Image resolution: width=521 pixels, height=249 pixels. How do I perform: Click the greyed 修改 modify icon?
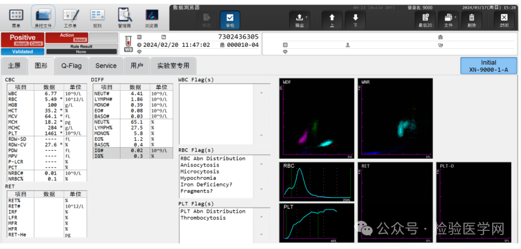tap(206, 20)
